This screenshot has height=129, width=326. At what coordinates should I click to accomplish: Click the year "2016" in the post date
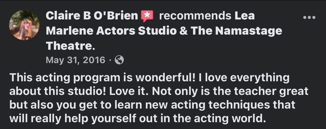pos(94,60)
